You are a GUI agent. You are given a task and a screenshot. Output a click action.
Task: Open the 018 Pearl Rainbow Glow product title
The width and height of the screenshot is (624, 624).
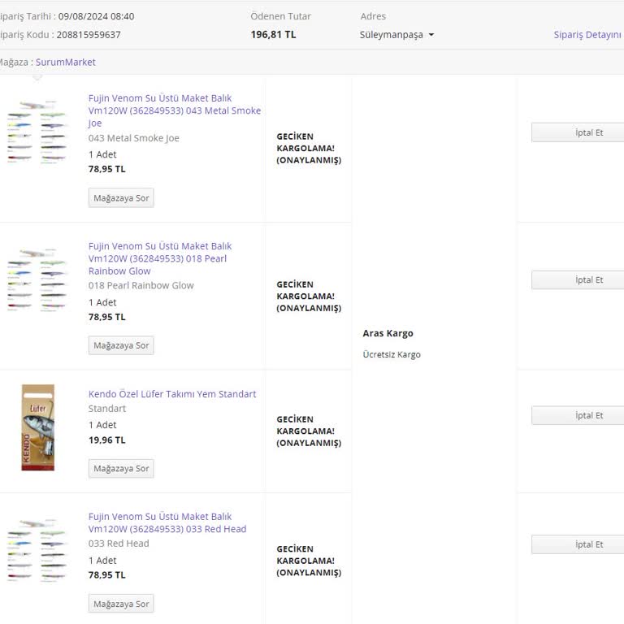pos(159,258)
